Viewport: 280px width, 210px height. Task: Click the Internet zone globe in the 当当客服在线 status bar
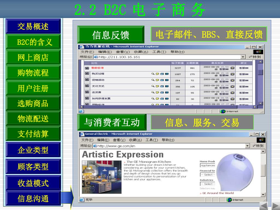click(x=223, y=112)
